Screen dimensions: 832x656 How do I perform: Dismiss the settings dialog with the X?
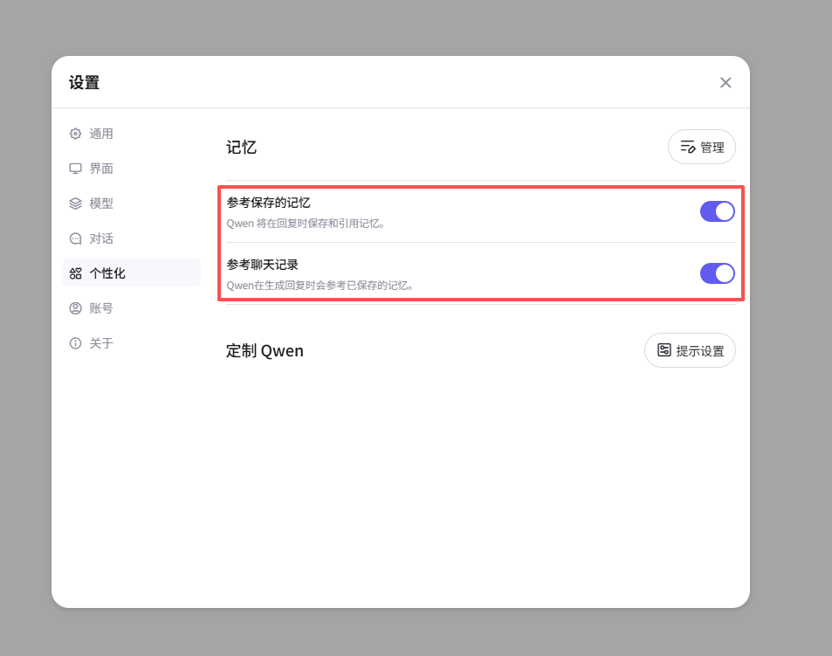(725, 82)
